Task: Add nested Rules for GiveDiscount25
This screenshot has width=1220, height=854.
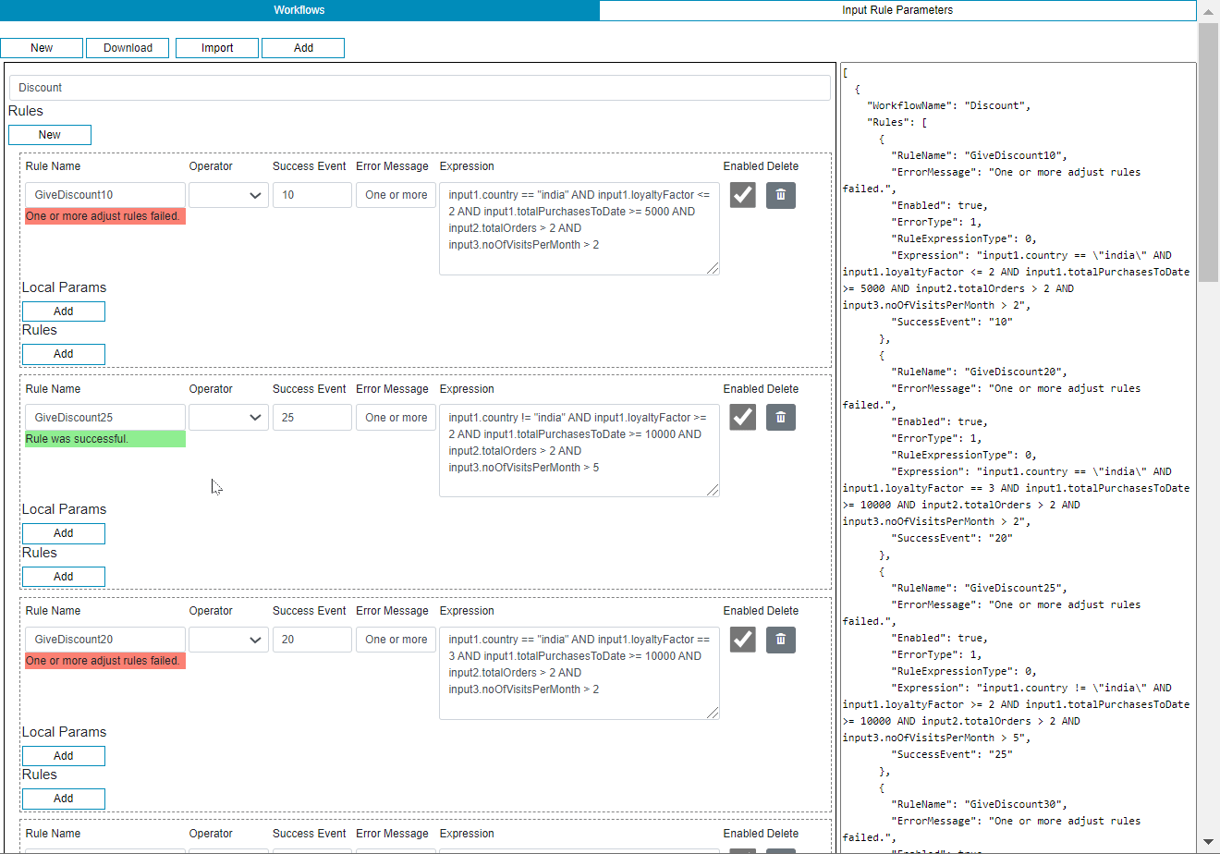Action: (64, 577)
